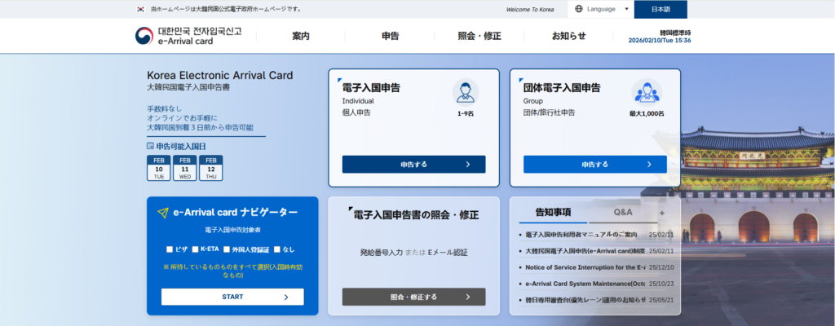Click 申告する button for individual application

[413, 164]
